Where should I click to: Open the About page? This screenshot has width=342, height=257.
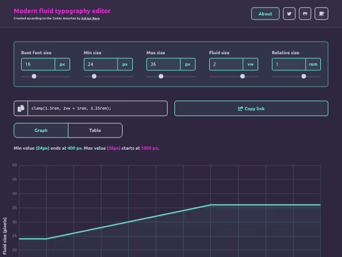[265, 14]
